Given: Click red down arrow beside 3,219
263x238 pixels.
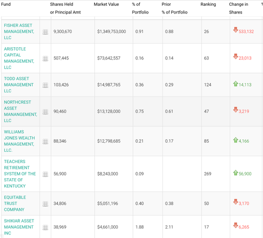Looking at the screenshot, I should point(236,110).
